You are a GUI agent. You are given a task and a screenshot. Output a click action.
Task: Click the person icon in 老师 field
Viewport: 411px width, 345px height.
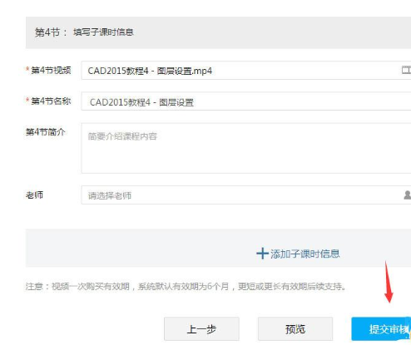(x=407, y=195)
